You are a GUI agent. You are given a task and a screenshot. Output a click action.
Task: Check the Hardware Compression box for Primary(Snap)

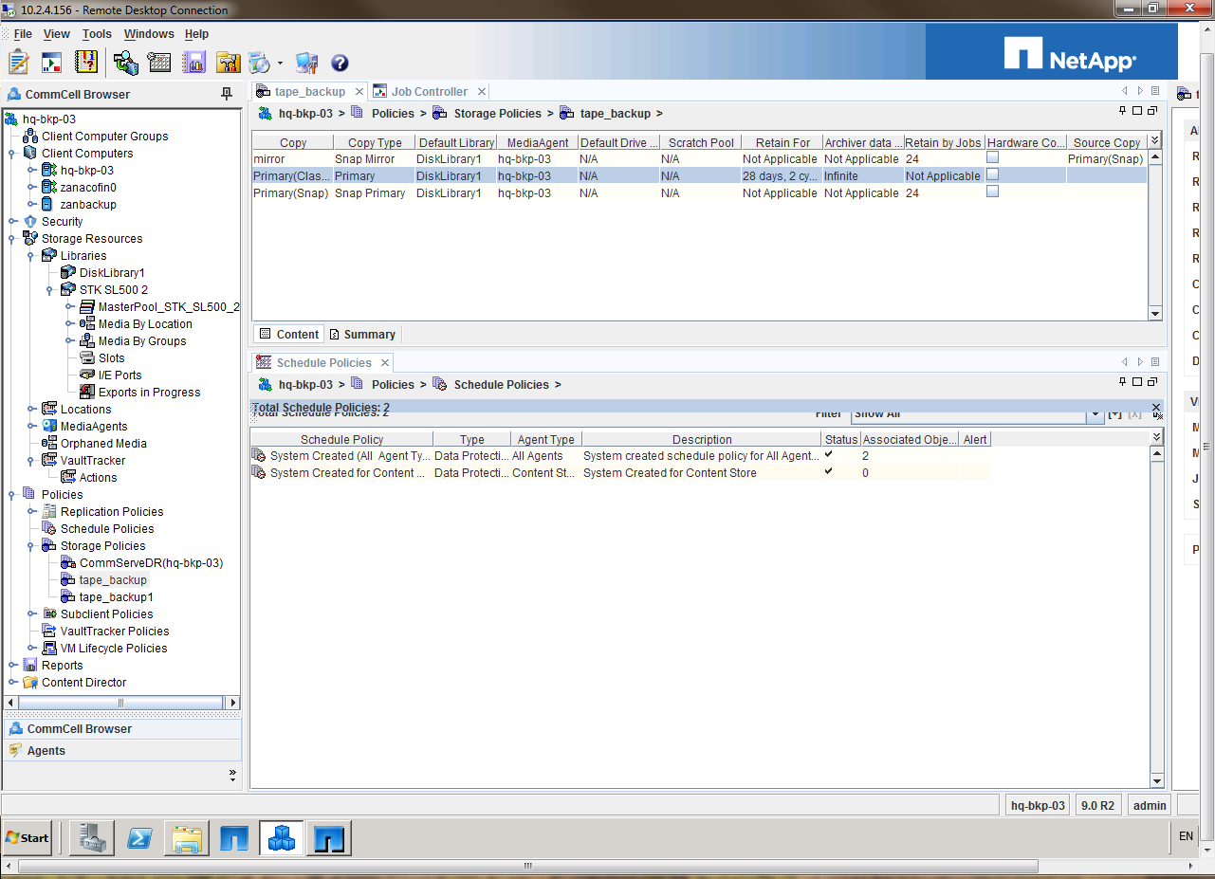[992, 192]
